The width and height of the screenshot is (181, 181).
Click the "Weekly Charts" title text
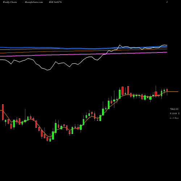pos(10,2)
